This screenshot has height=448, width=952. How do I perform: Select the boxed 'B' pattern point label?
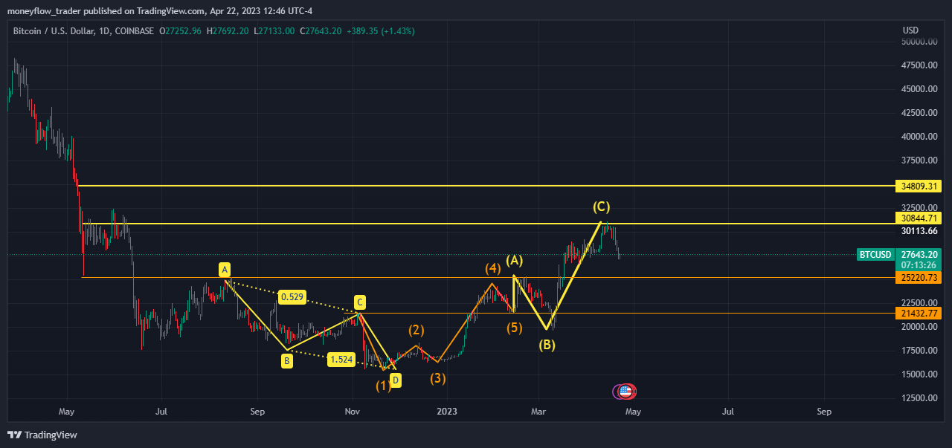pos(286,361)
